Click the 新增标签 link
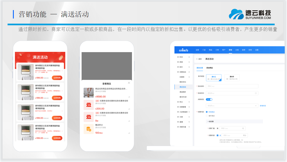The image size is (287, 162). pyautogui.click(x=263, y=106)
